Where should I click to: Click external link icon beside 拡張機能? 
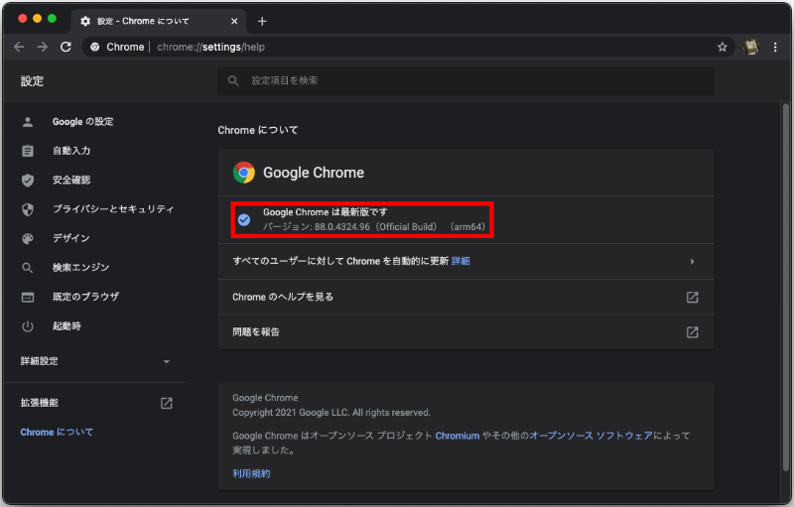click(167, 403)
